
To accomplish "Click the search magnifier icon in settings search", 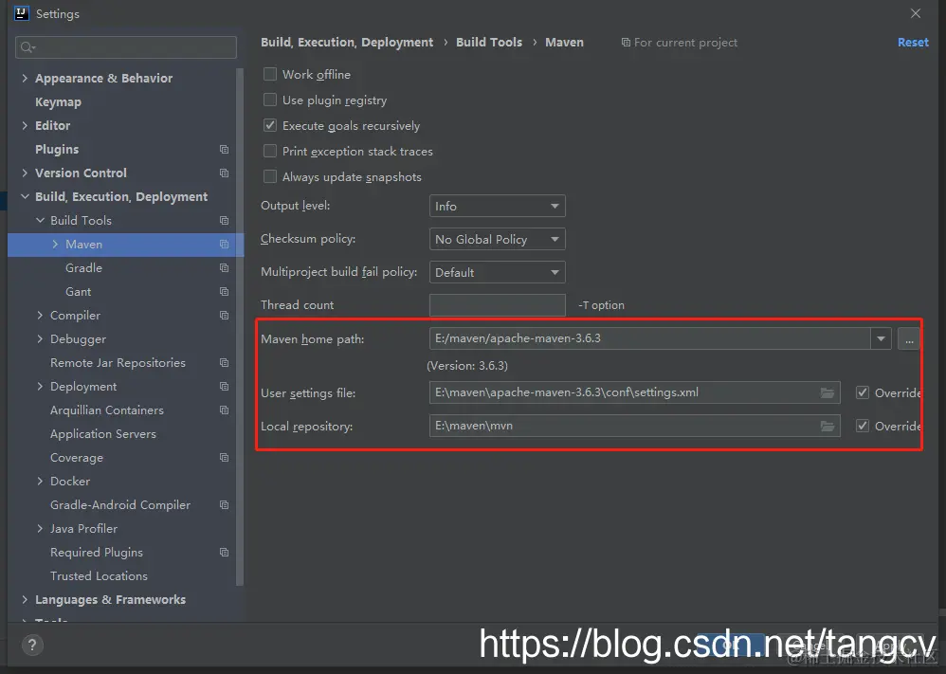I will pos(27,47).
